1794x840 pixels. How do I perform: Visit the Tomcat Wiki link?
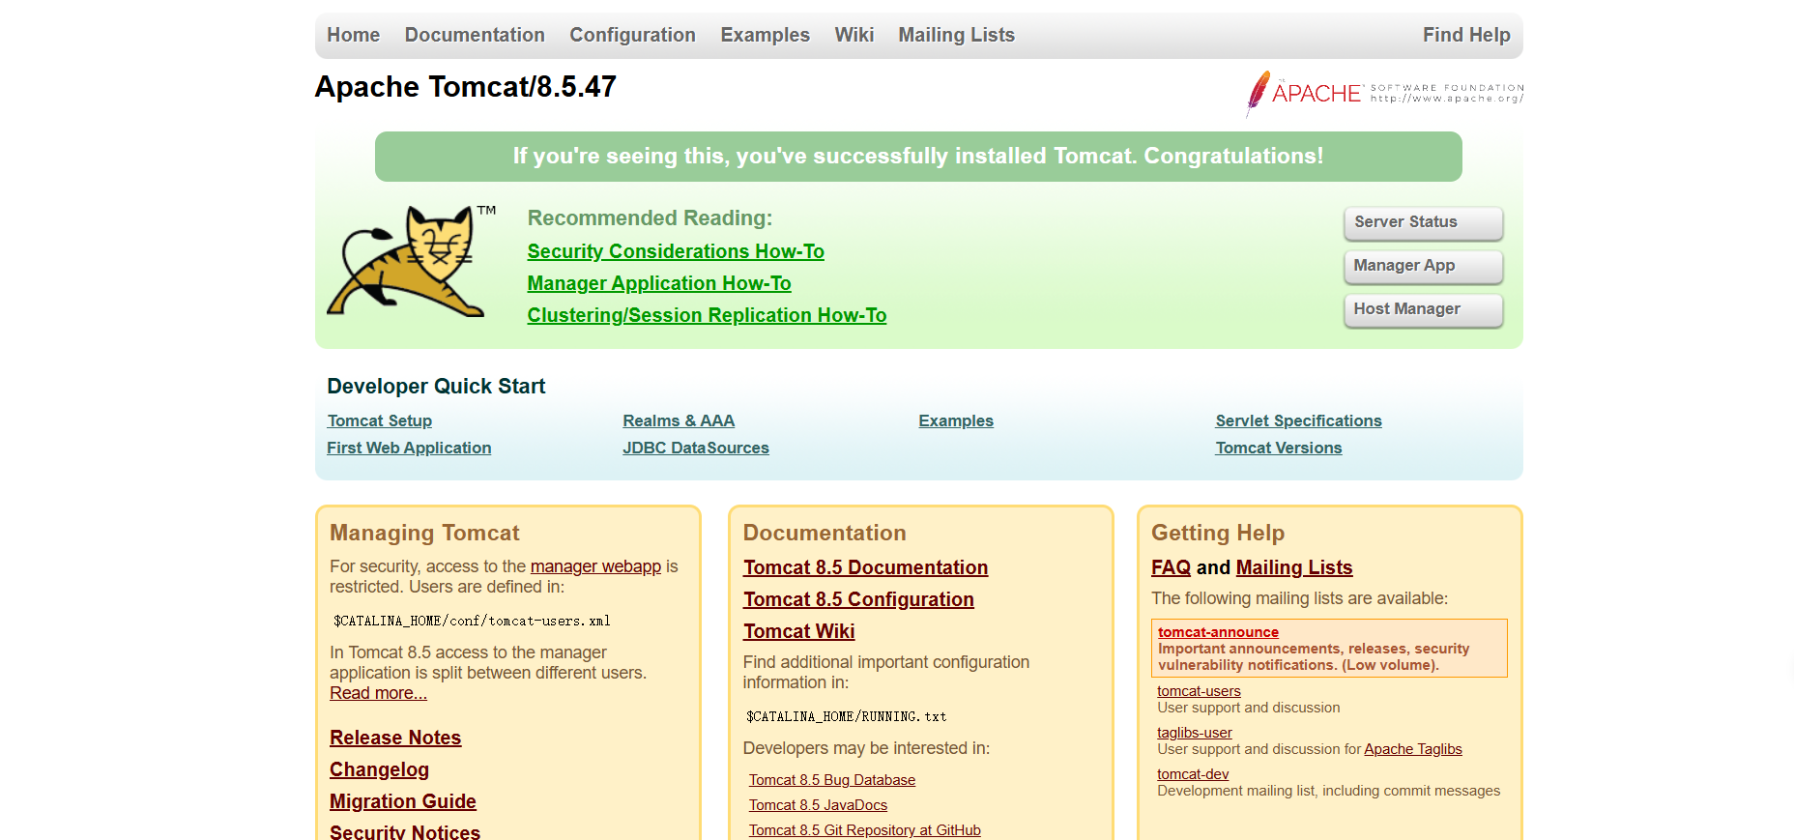point(798,631)
